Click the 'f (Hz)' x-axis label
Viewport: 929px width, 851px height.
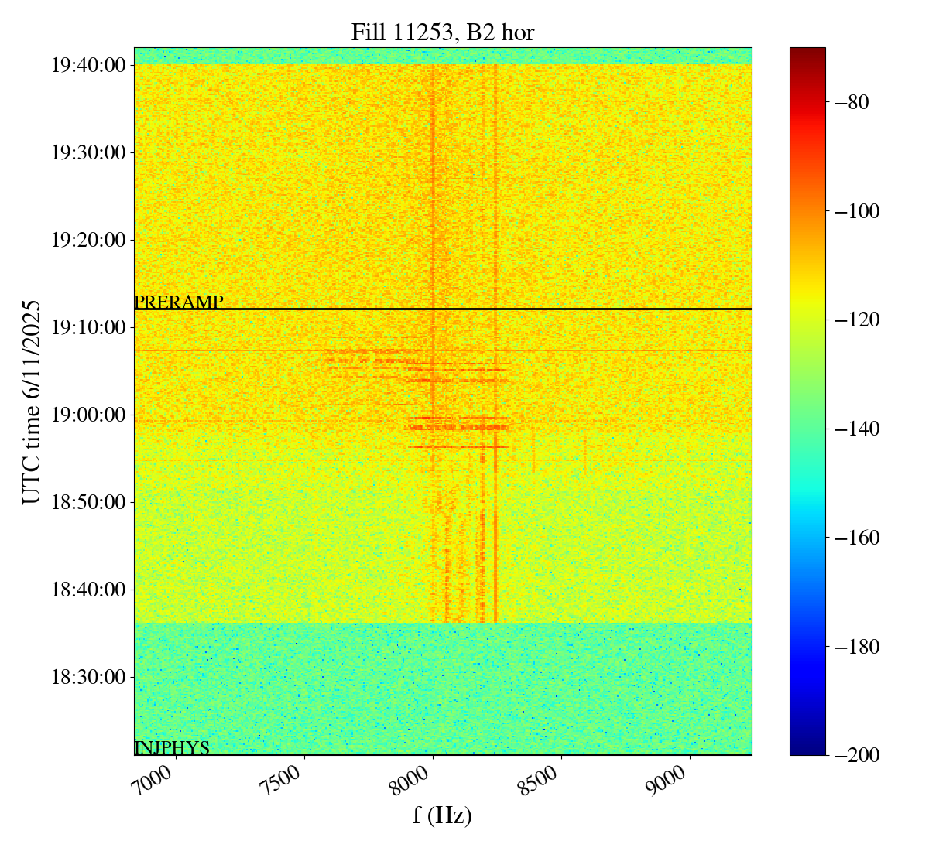pos(442,815)
